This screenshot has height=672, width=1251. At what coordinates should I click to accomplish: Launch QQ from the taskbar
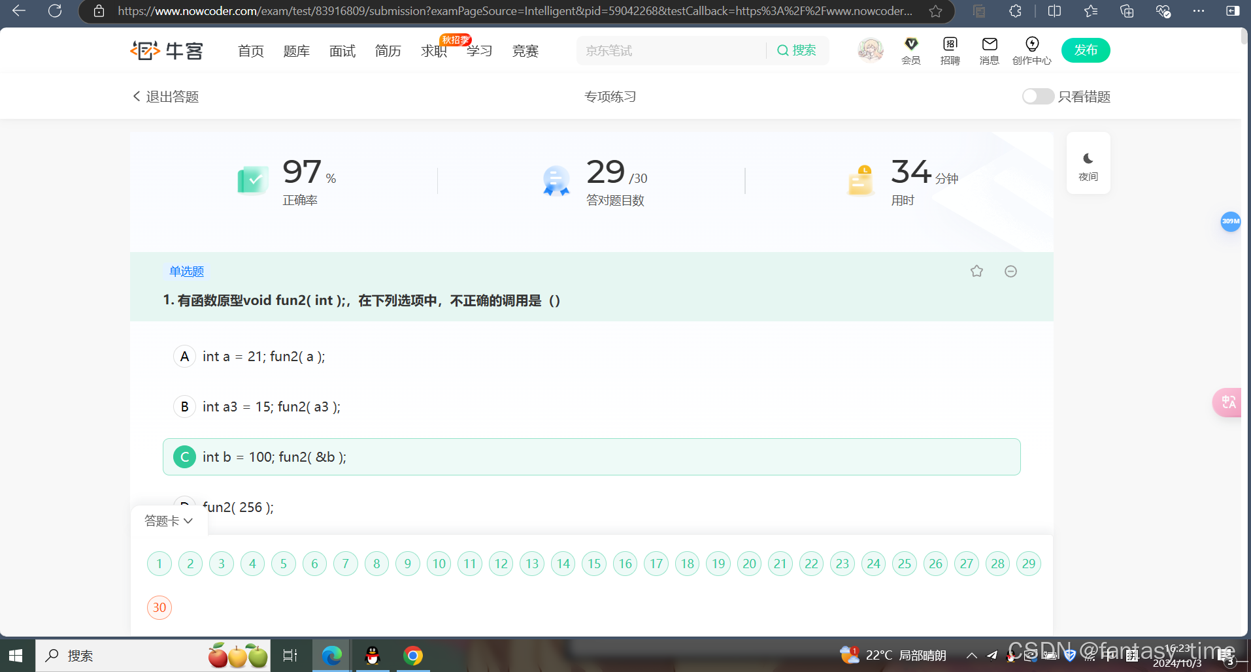(372, 655)
